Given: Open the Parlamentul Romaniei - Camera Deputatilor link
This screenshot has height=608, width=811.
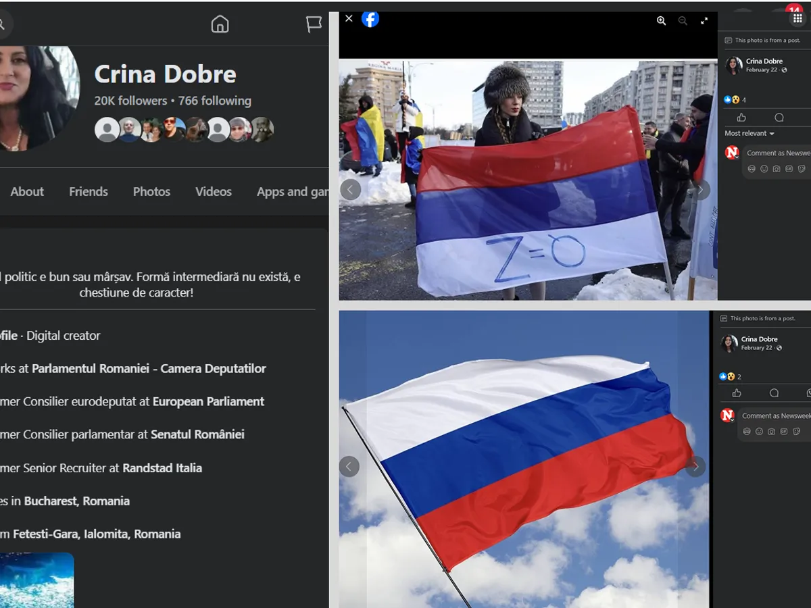Looking at the screenshot, I should (x=149, y=368).
